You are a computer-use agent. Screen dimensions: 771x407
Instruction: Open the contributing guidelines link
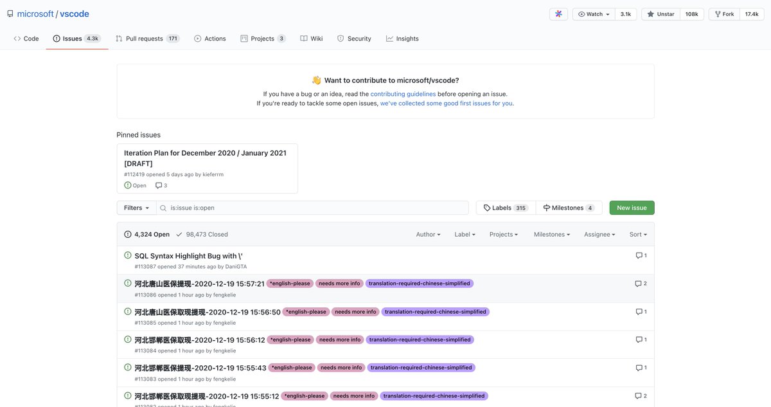[x=403, y=94]
